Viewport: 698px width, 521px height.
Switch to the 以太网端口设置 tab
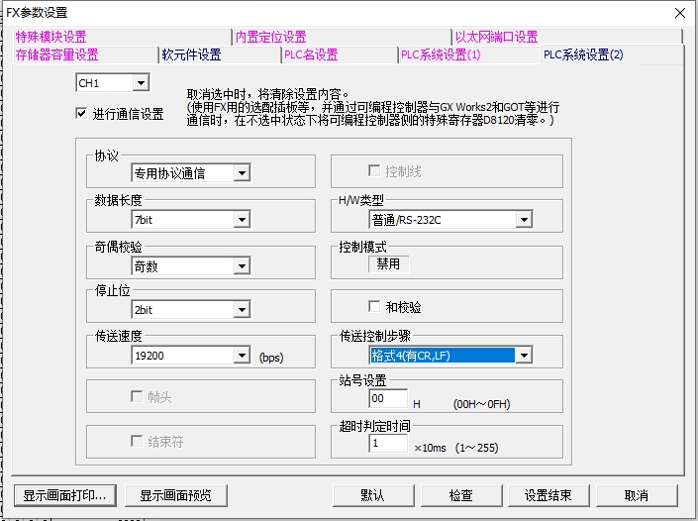click(x=495, y=37)
